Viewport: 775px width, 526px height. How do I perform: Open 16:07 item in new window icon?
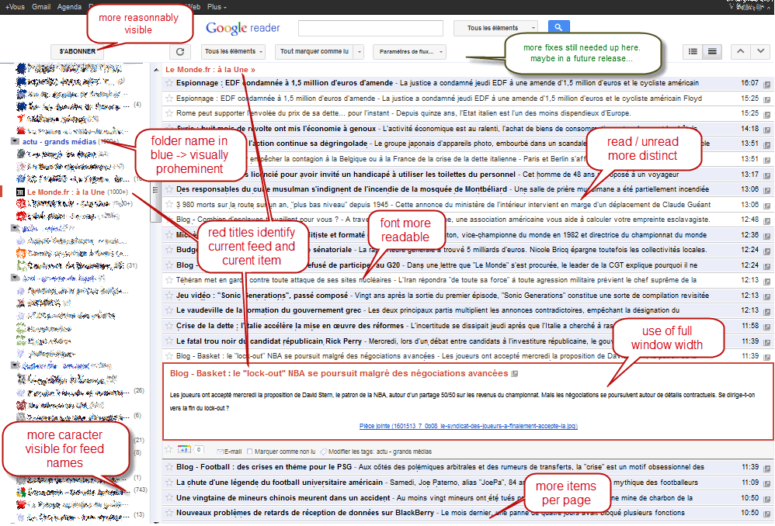click(x=767, y=85)
